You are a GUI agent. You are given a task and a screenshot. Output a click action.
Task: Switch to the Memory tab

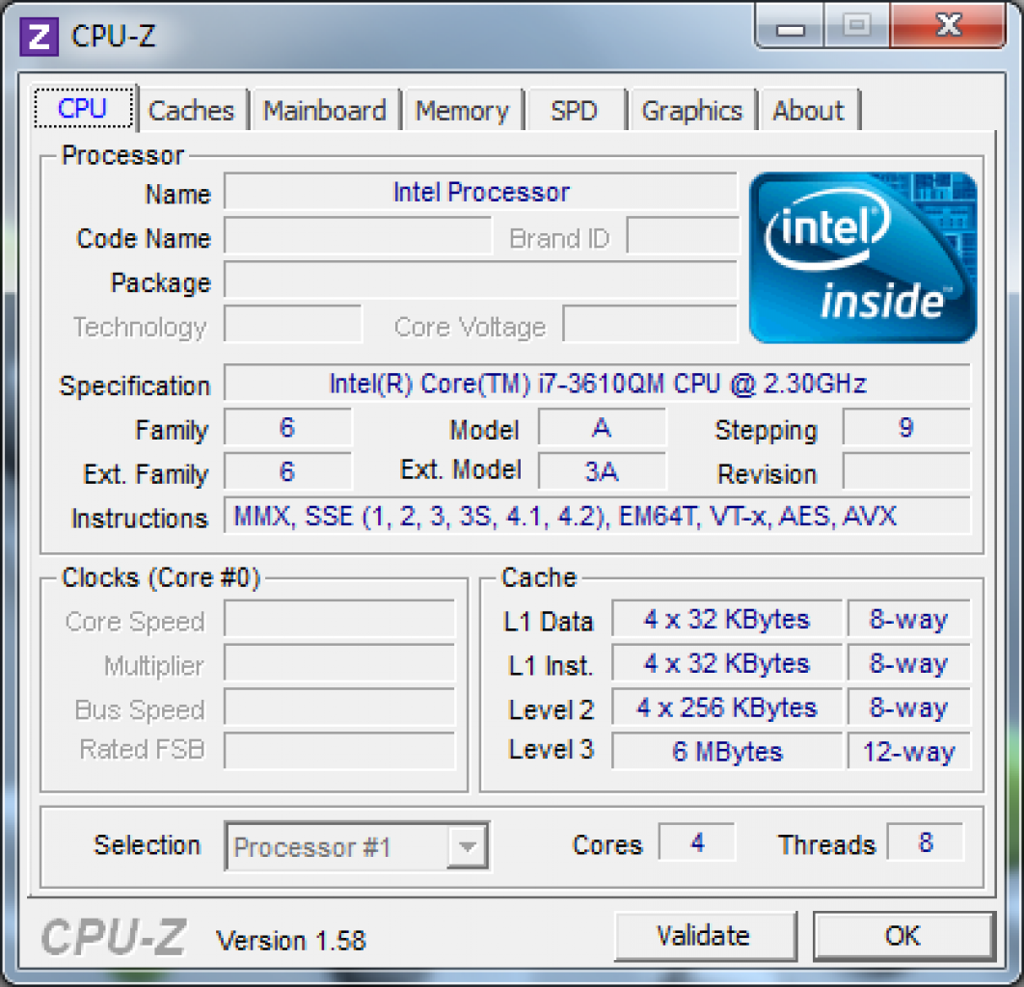[x=462, y=110]
